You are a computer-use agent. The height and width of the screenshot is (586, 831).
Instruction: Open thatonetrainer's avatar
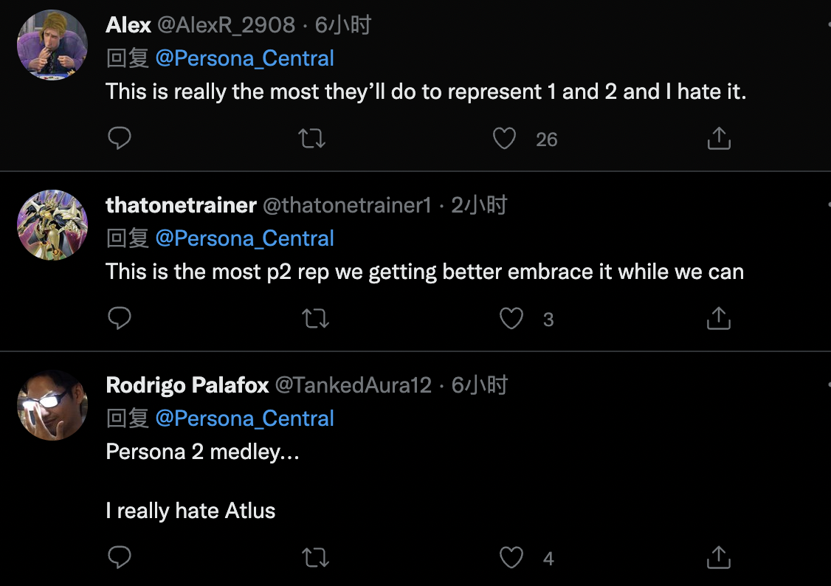[x=52, y=225]
